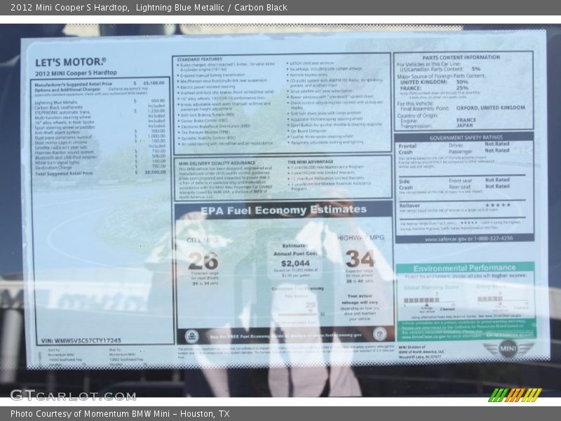Click the Rollover star rating

click(498, 205)
